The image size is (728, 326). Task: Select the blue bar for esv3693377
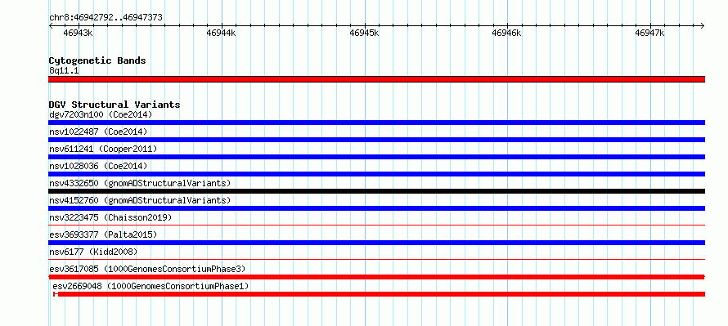(376, 243)
